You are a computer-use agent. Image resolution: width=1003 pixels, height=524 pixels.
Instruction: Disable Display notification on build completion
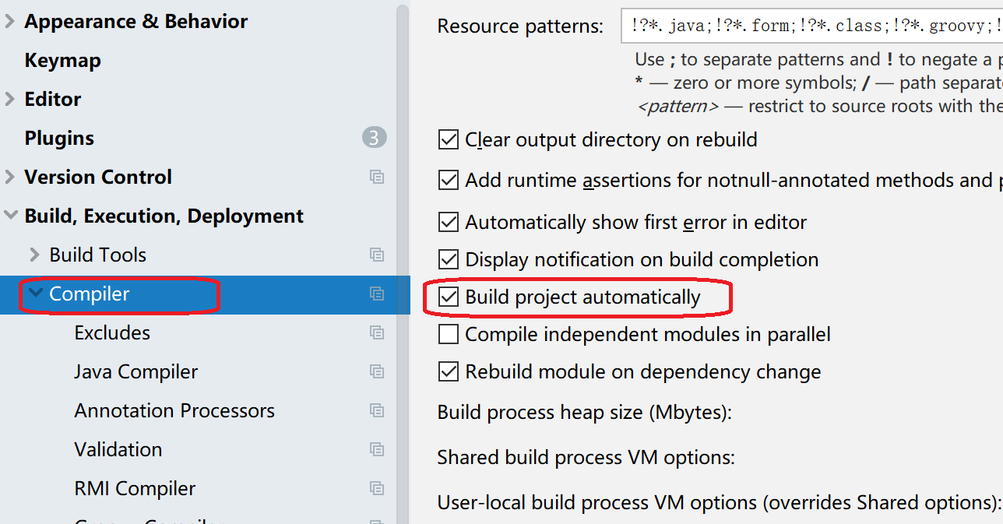[x=449, y=259]
